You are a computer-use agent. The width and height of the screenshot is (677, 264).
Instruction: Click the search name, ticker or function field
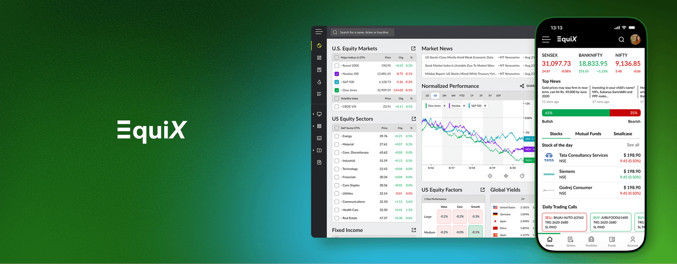click(363, 32)
